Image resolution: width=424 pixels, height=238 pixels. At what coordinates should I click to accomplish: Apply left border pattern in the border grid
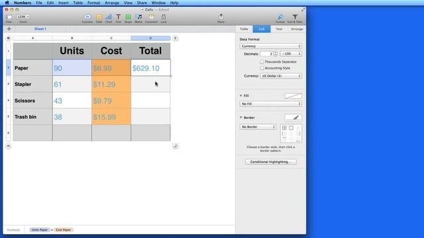click(x=284, y=134)
